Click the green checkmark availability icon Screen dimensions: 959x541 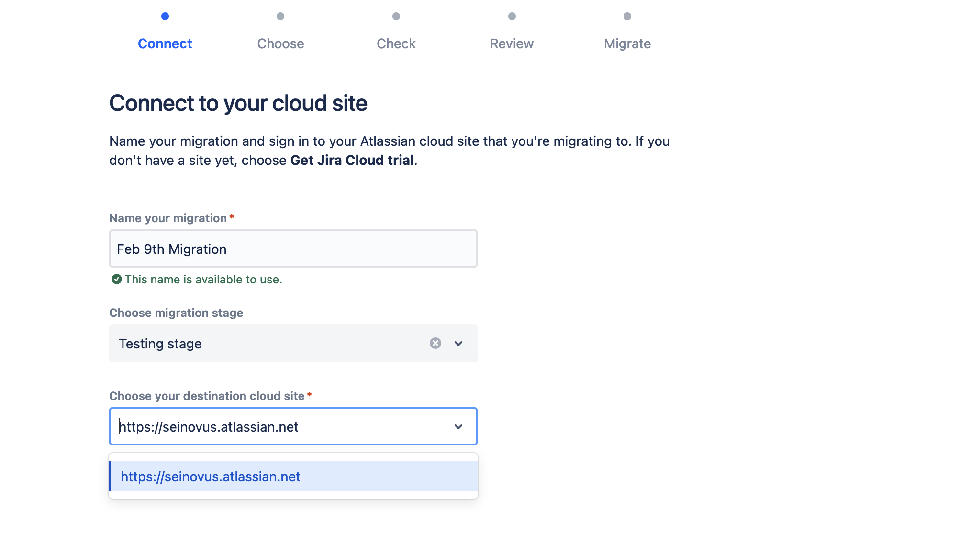point(116,279)
